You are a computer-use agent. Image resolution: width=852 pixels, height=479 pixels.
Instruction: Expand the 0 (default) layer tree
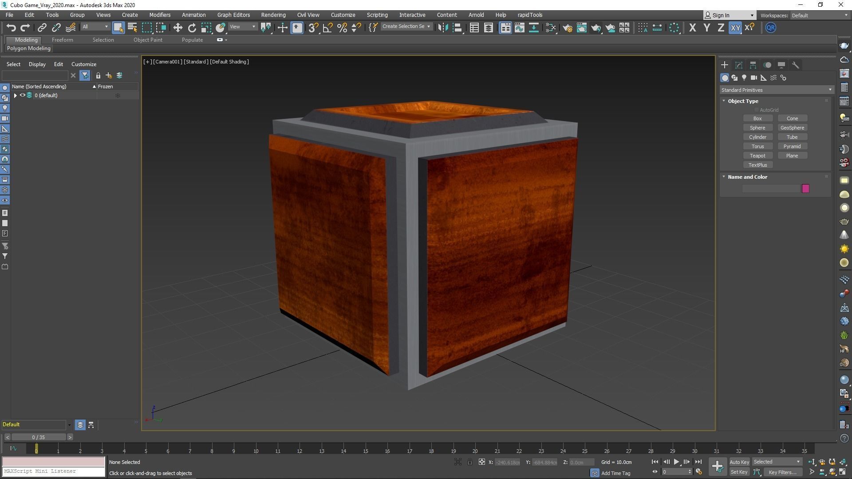16,95
